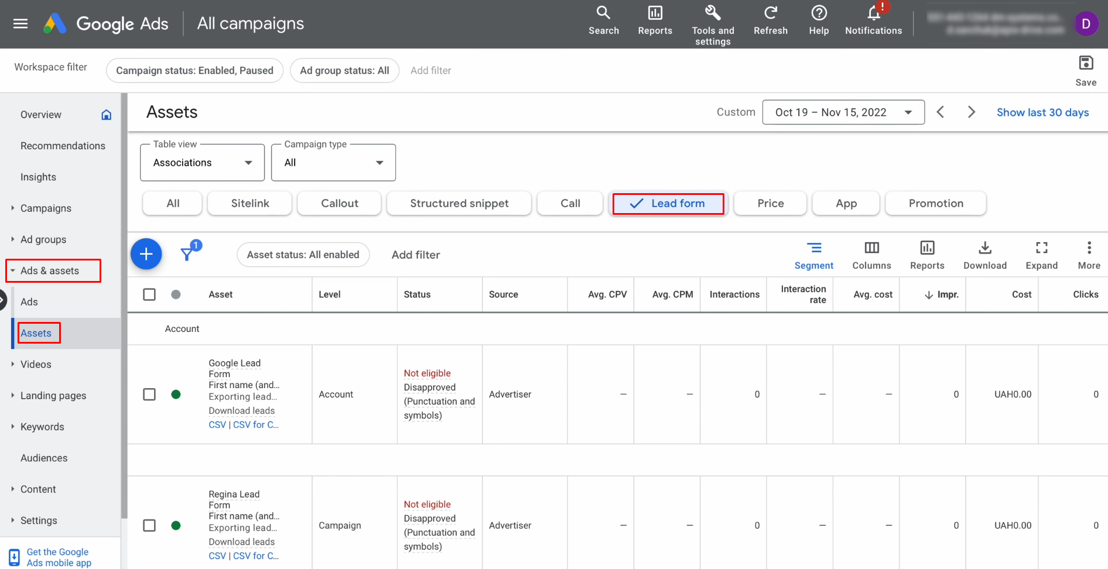Open Notifications bell
Screen dimensions: 1108x569
tap(873, 21)
